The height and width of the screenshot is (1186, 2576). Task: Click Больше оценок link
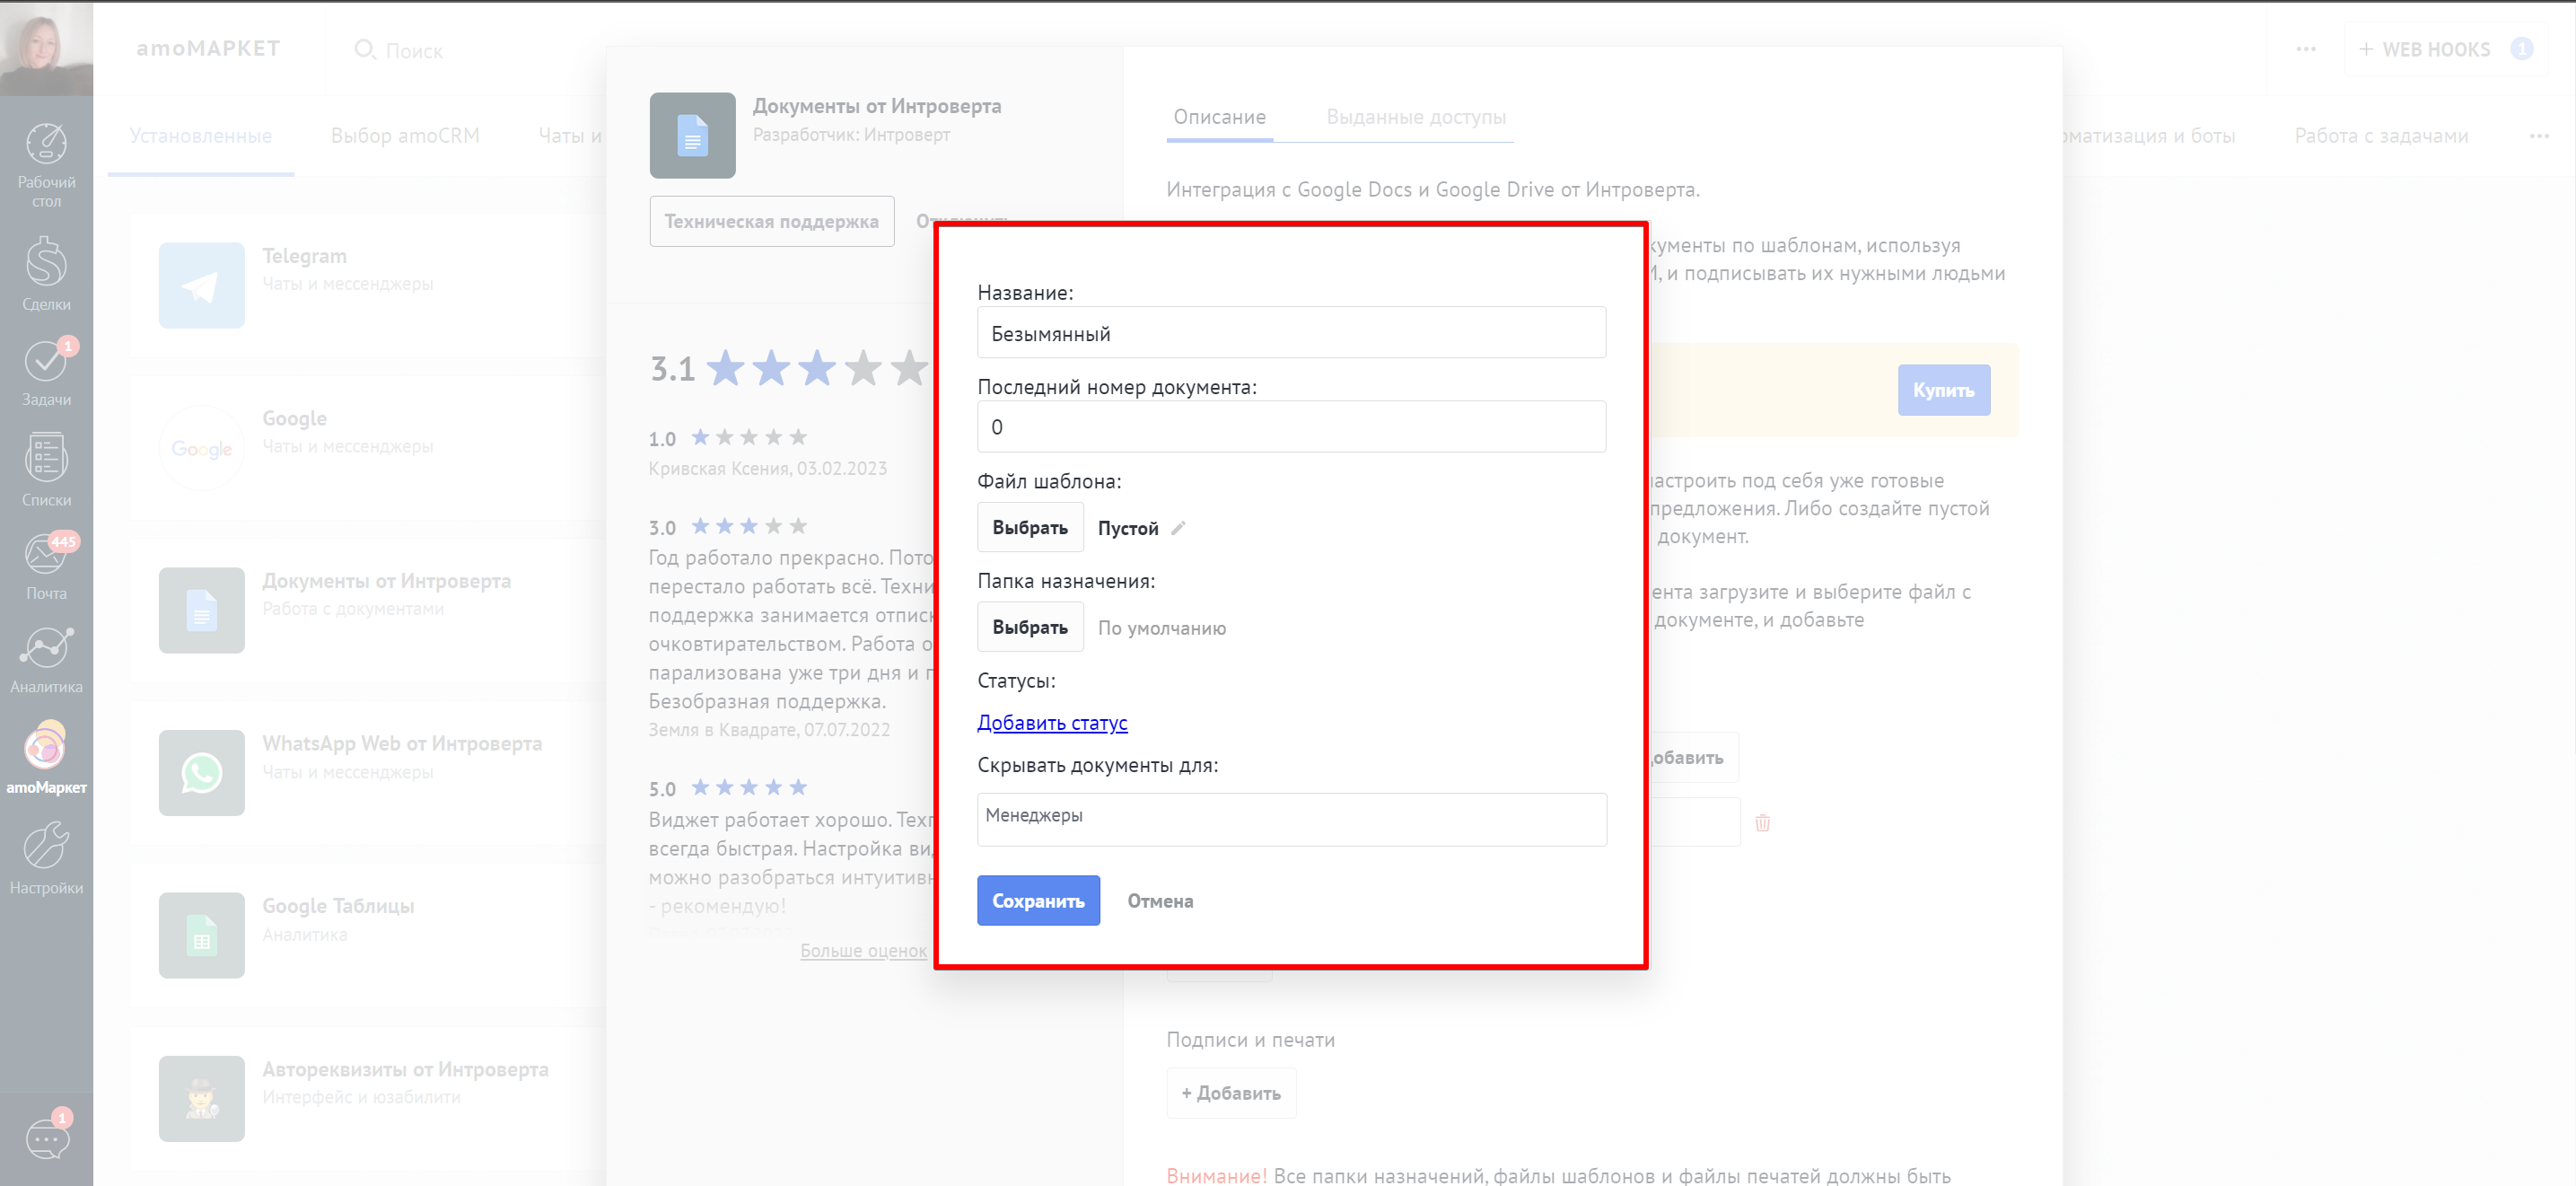(863, 950)
